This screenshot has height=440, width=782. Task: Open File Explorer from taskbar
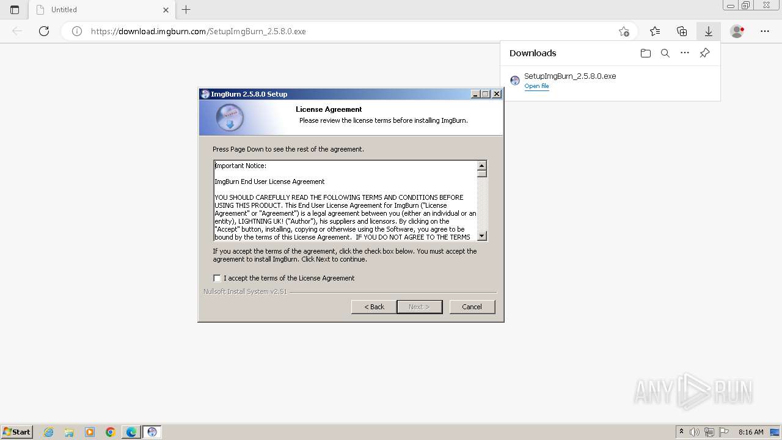[x=69, y=432]
